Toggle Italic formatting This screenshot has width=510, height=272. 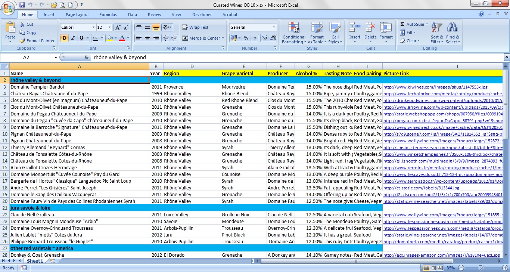[73, 38]
